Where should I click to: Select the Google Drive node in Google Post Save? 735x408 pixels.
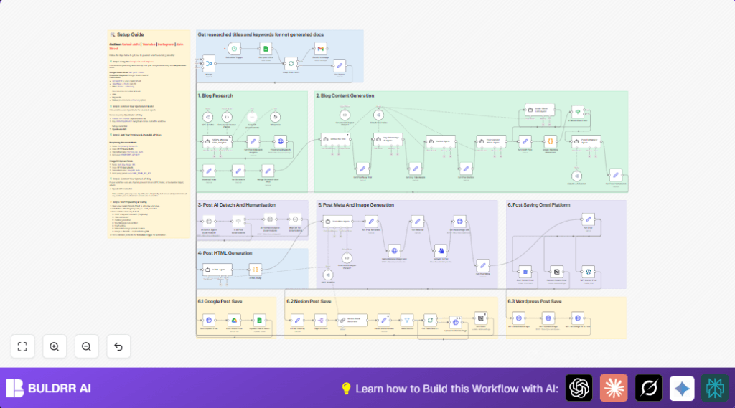pyautogui.click(x=233, y=320)
